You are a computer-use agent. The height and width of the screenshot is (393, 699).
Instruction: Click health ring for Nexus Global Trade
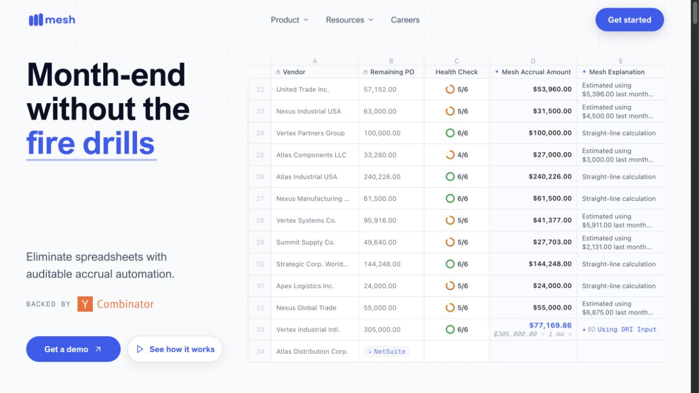coord(450,307)
